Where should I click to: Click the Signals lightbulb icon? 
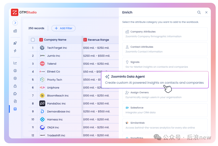click(127, 62)
